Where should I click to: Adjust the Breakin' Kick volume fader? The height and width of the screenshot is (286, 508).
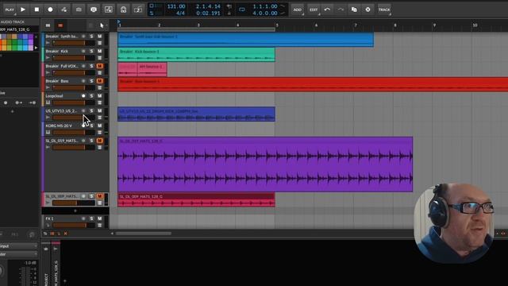click(74, 58)
